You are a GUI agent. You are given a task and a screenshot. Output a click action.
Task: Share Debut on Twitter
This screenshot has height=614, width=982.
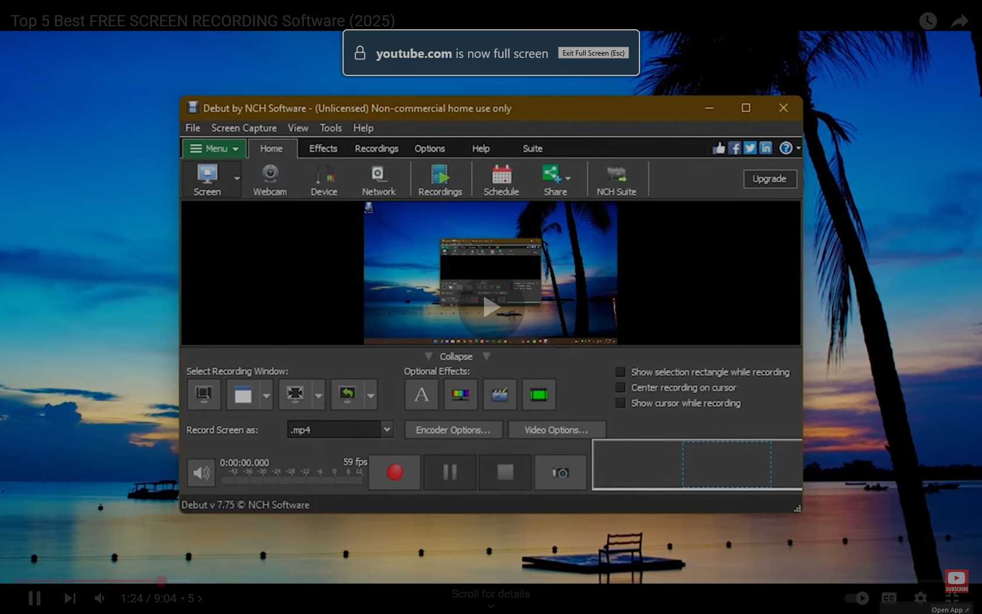(750, 148)
